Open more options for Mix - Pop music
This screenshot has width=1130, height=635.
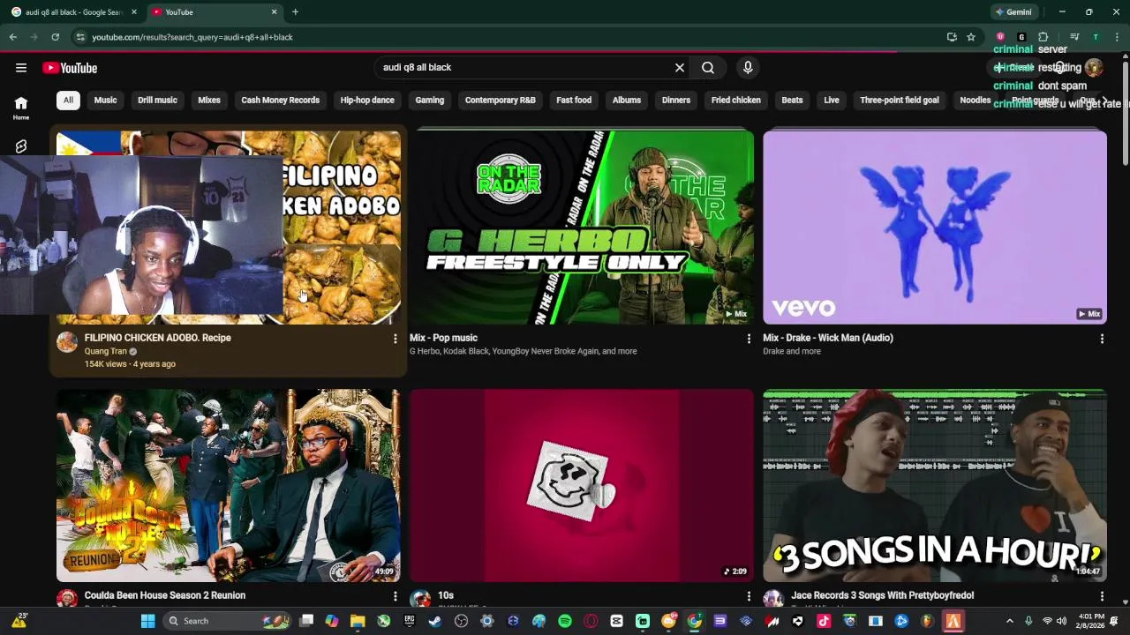(749, 339)
